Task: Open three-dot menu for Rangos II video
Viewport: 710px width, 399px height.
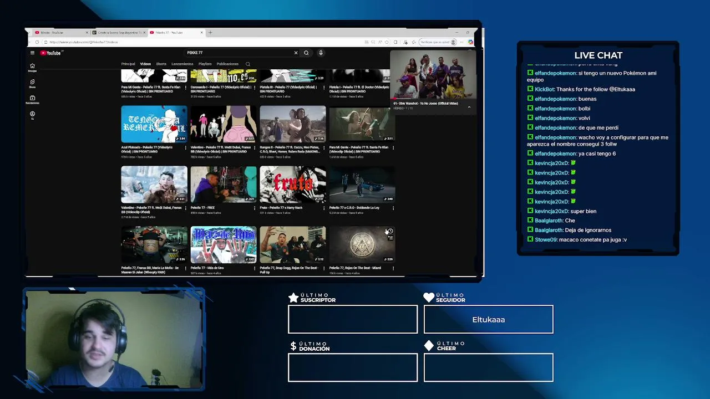Action: coord(324,147)
